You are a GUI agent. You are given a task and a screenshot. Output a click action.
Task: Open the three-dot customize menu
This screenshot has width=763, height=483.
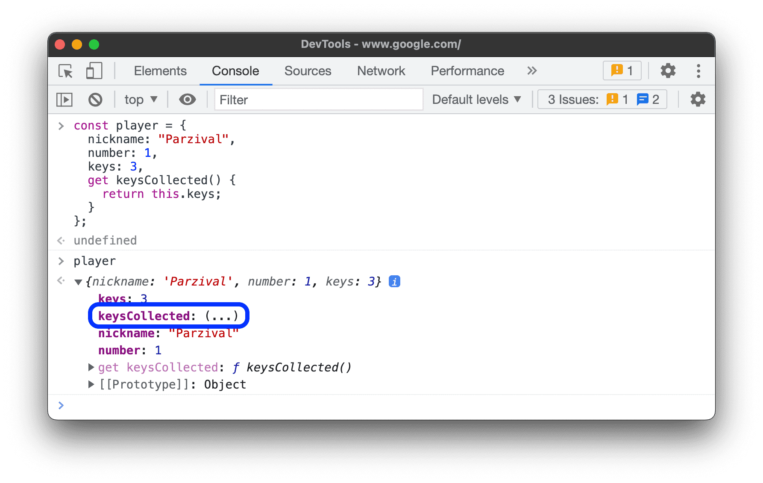[x=698, y=71]
